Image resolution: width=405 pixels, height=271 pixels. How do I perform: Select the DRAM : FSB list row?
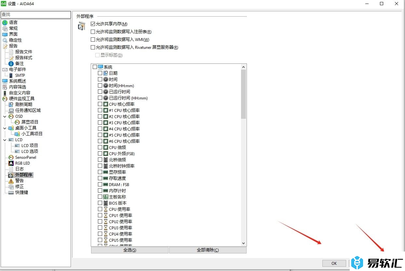(x=119, y=184)
